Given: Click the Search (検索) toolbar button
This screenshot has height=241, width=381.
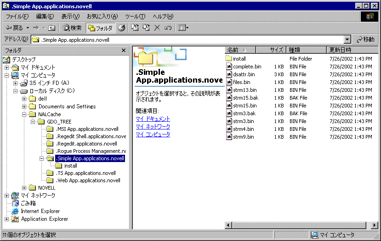Looking at the screenshot, I should pyautogui.click(x=72, y=28).
